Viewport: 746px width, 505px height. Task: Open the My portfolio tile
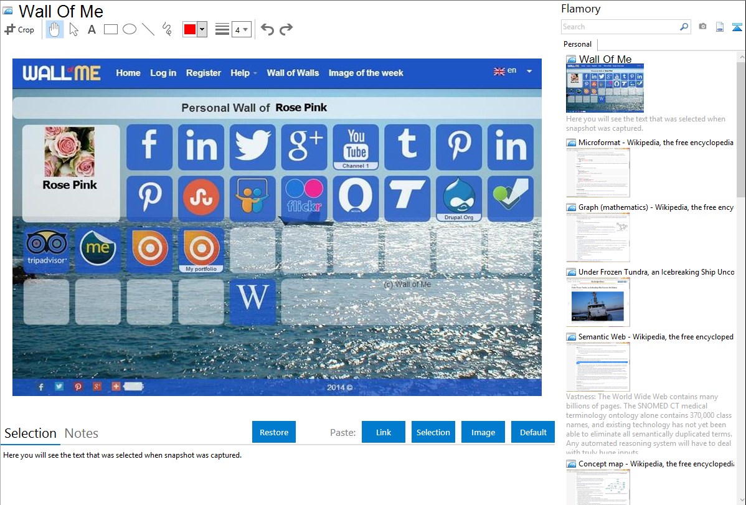click(201, 250)
